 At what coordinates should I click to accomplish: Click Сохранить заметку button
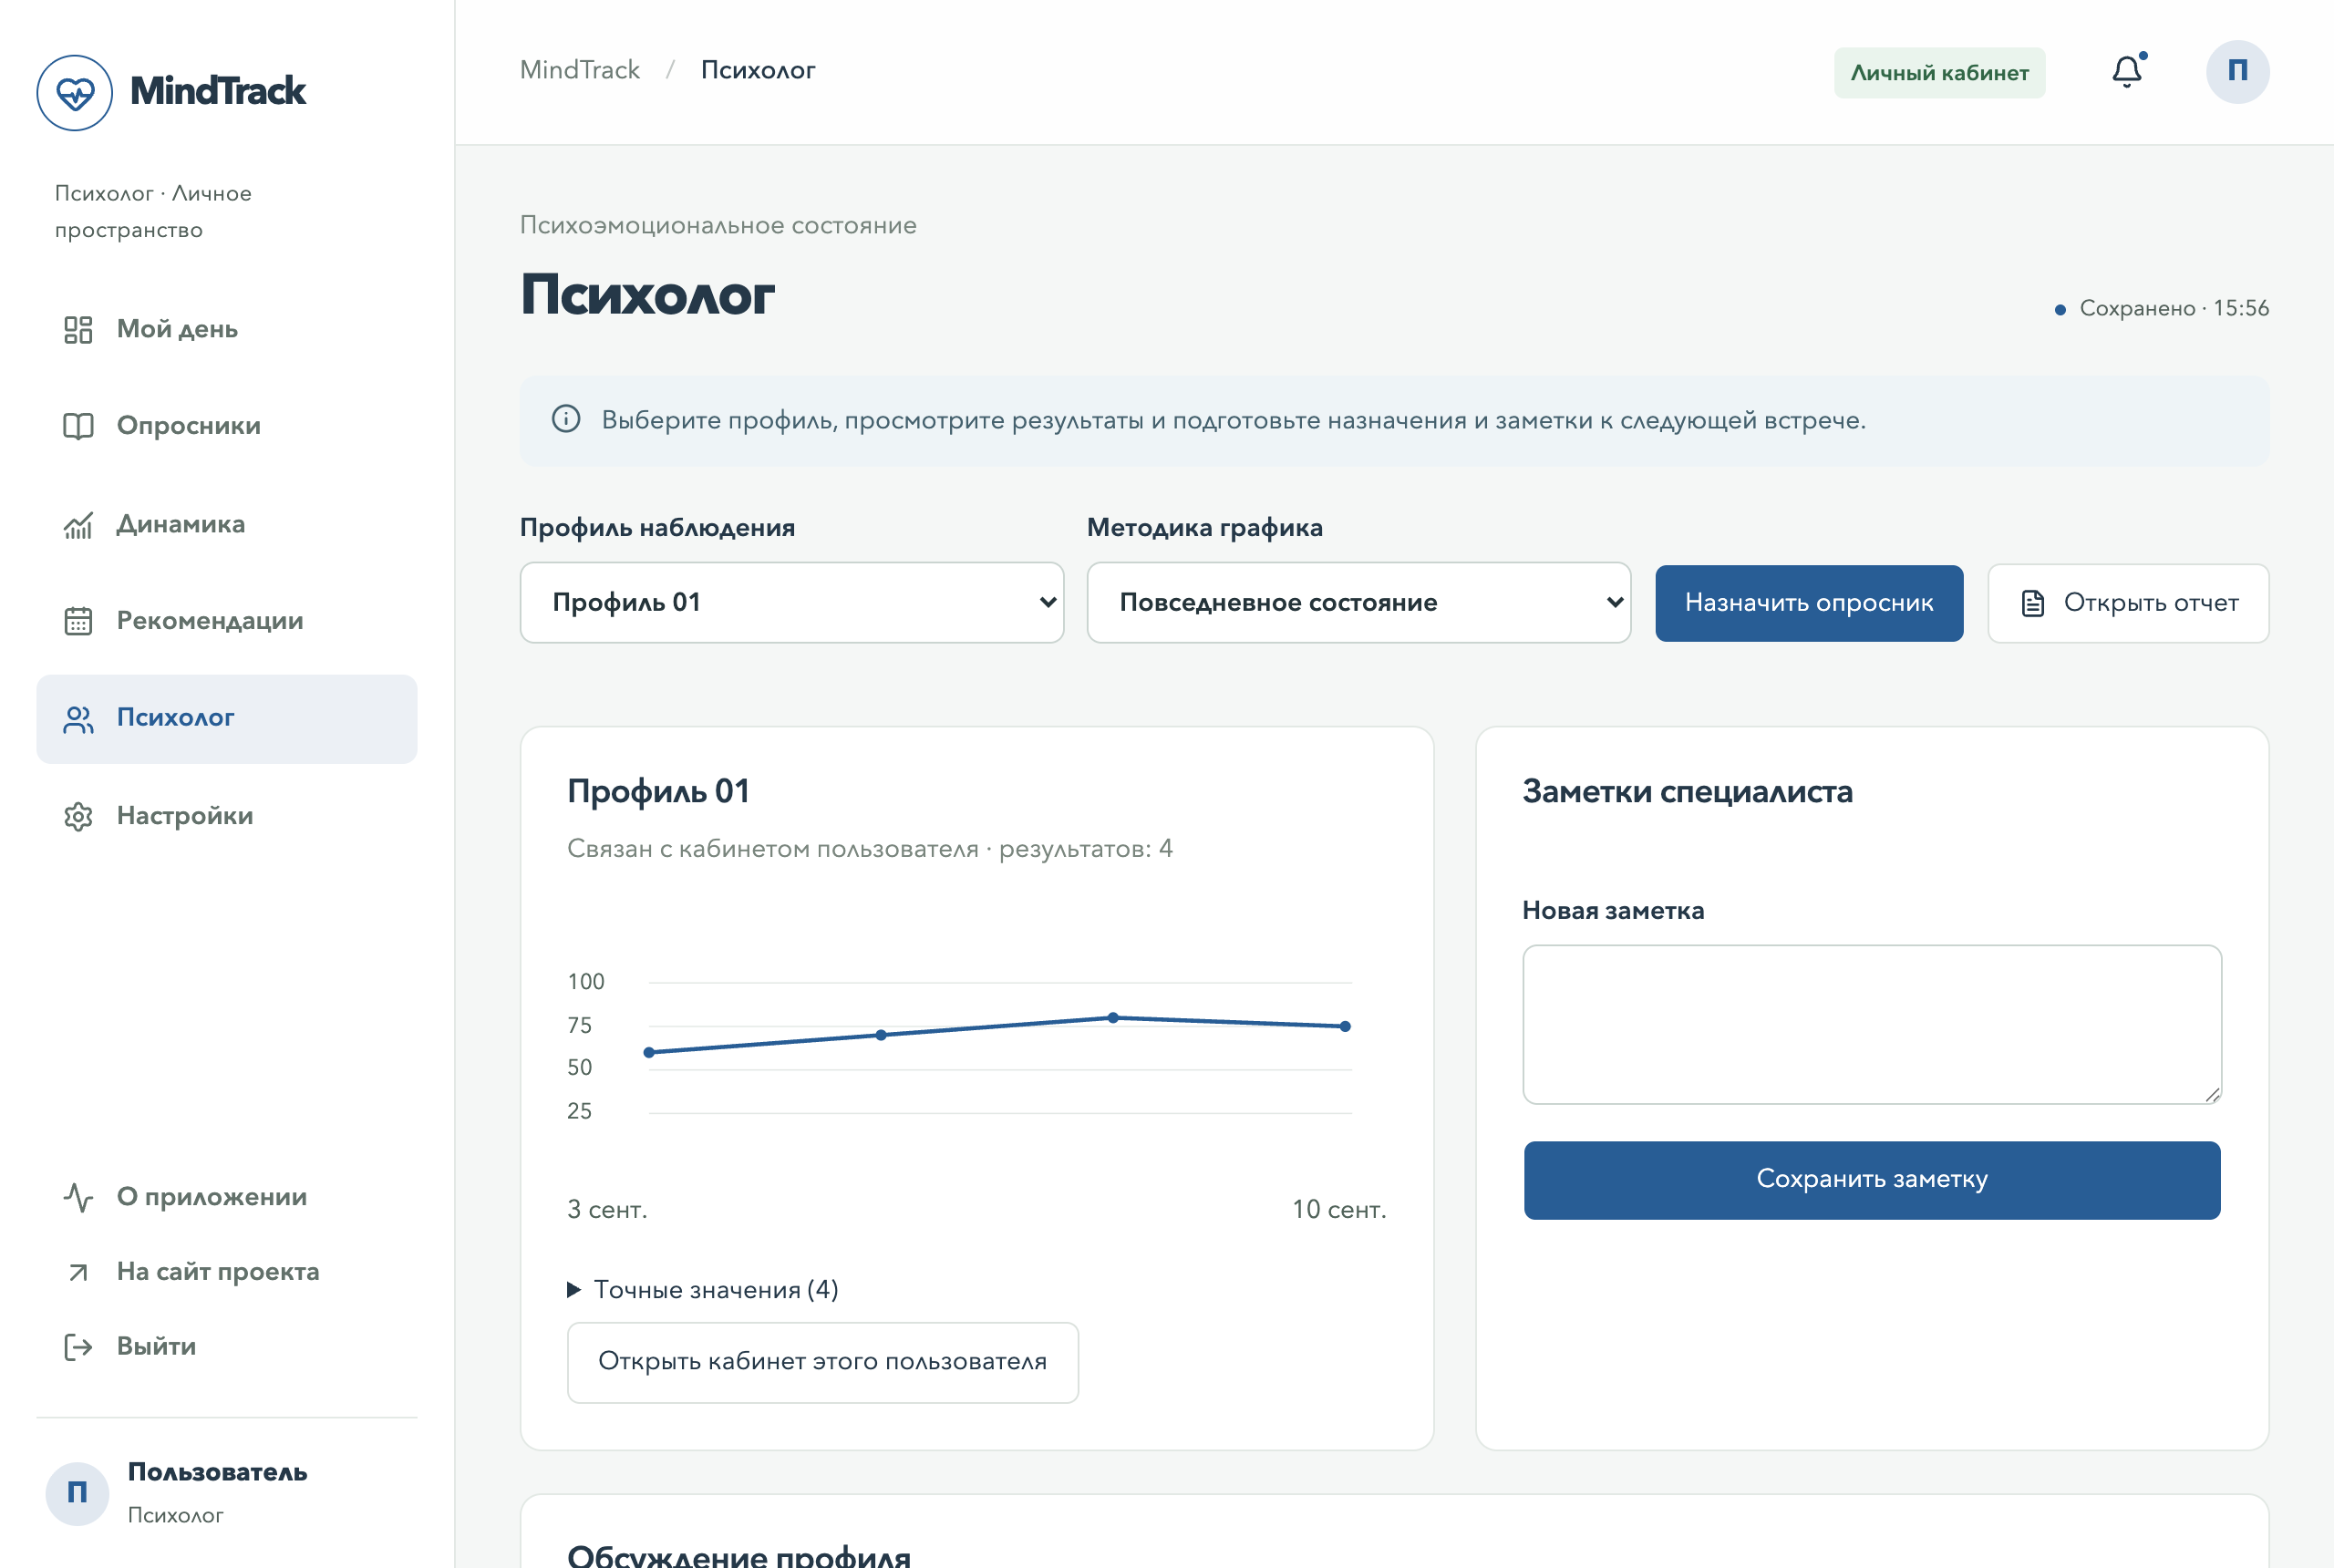pyautogui.click(x=1871, y=1180)
